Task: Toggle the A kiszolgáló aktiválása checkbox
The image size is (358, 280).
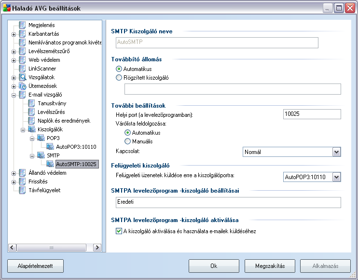Action: pyautogui.click(x=119, y=231)
